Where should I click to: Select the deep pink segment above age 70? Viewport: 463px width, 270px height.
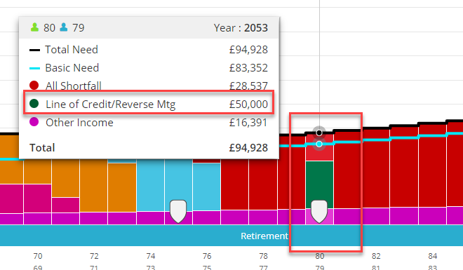click(37, 198)
